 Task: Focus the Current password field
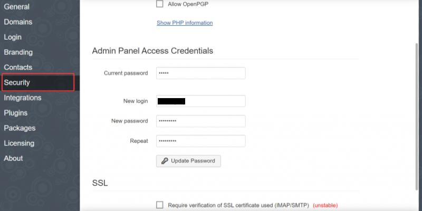click(x=200, y=73)
